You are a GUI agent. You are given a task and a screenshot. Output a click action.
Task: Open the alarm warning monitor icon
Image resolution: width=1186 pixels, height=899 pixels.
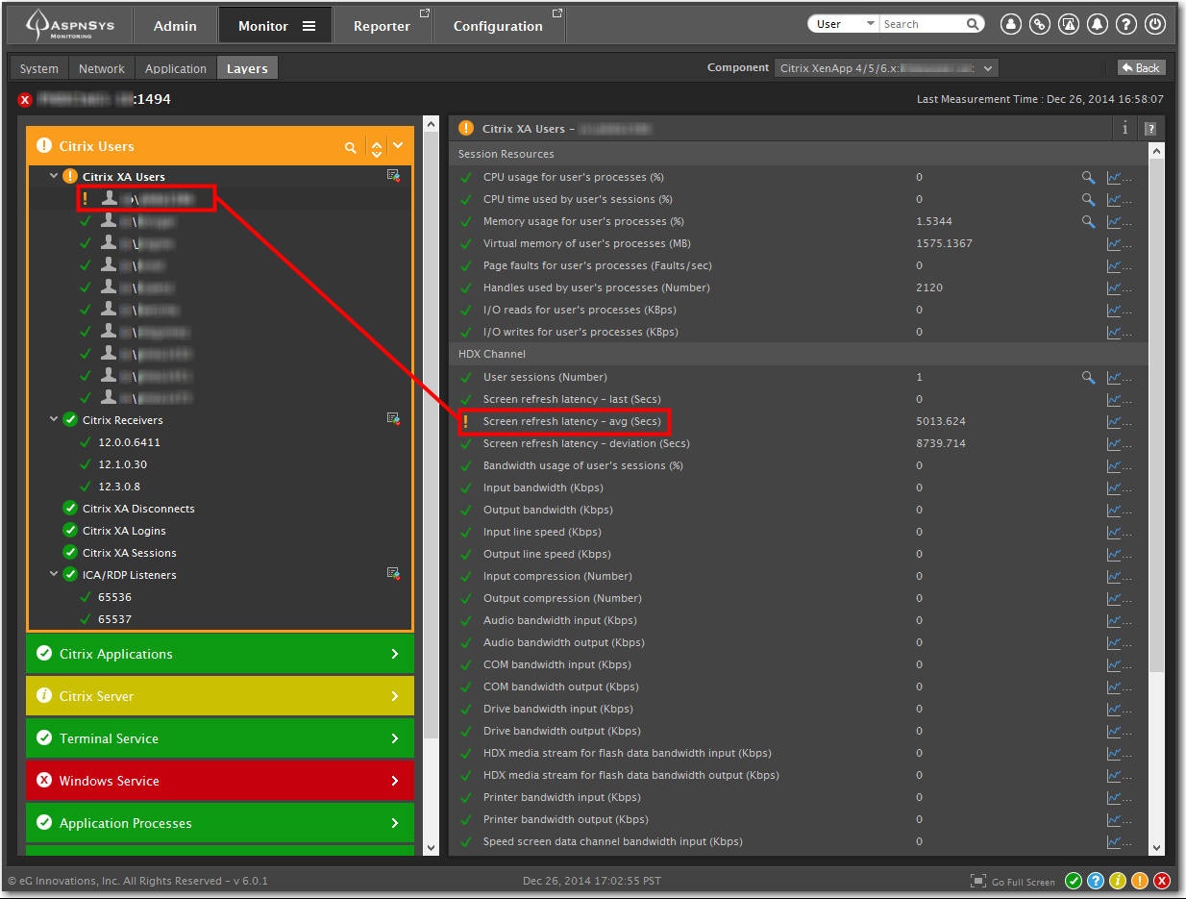point(1068,25)
